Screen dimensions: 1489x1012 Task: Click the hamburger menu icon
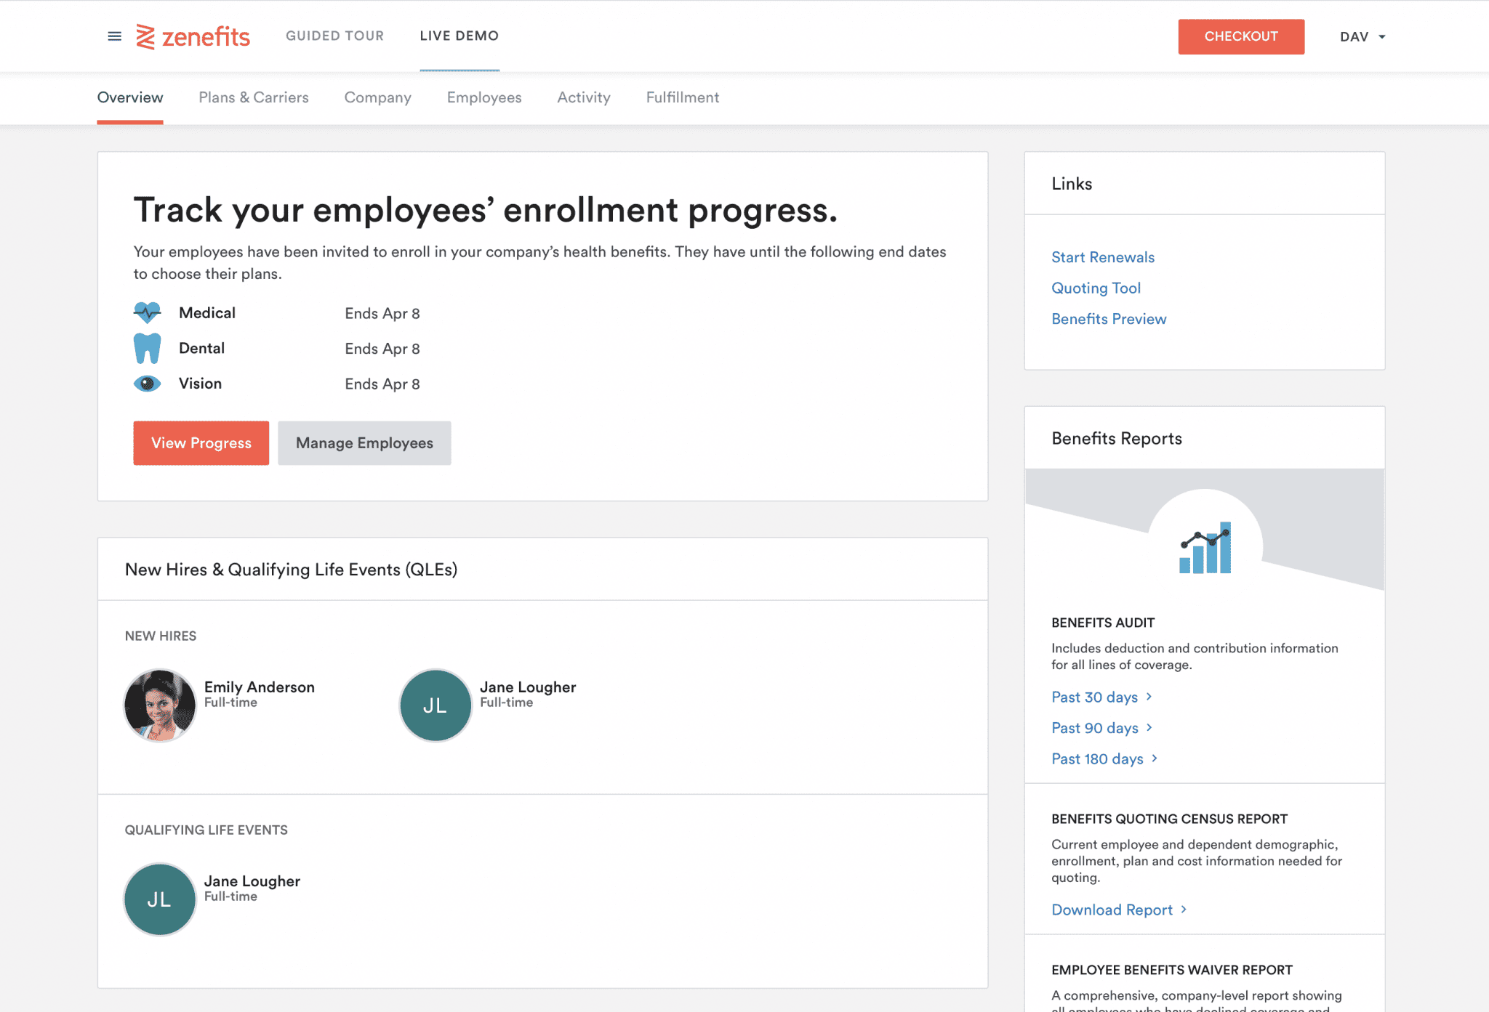tap(114, 35)
